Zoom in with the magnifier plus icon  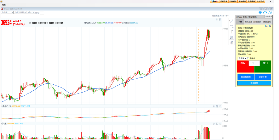pyautogui.click(x=266, y=26)
